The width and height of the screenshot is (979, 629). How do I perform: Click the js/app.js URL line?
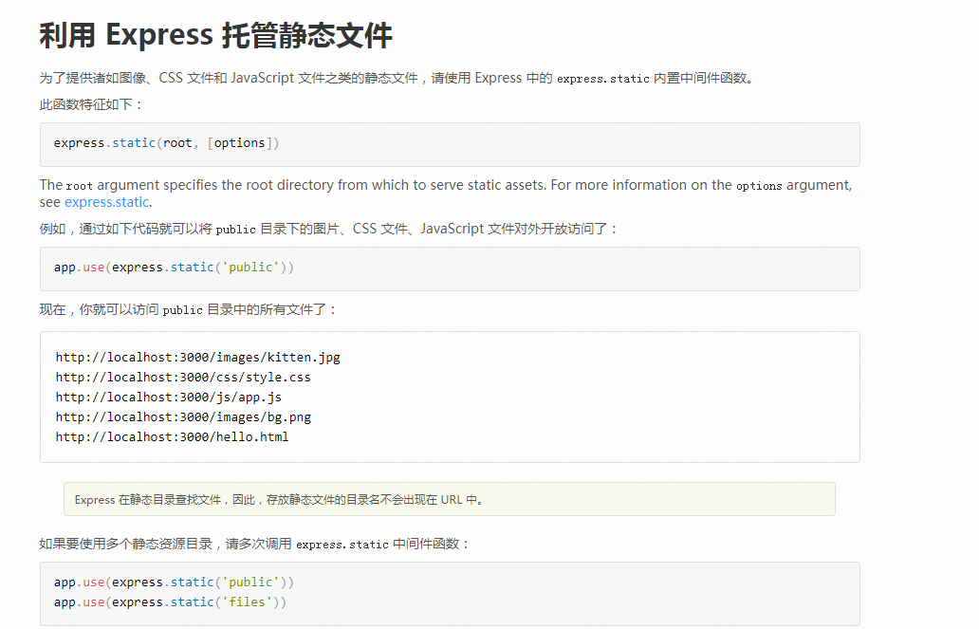168,398
